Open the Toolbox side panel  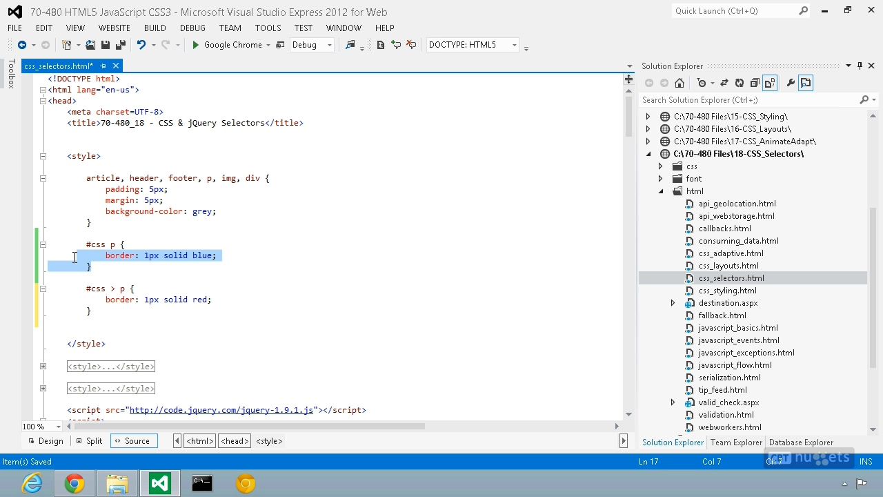click(10, 73)
